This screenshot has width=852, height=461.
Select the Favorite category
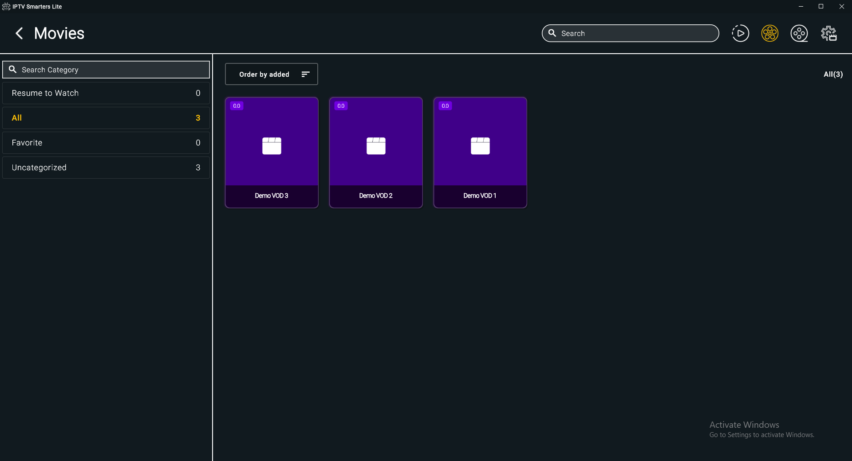pos(106,142)
